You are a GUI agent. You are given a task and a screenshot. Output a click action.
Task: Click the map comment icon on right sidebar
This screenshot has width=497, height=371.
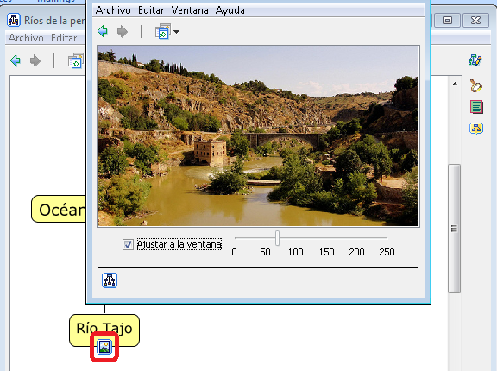coord(476,129)
